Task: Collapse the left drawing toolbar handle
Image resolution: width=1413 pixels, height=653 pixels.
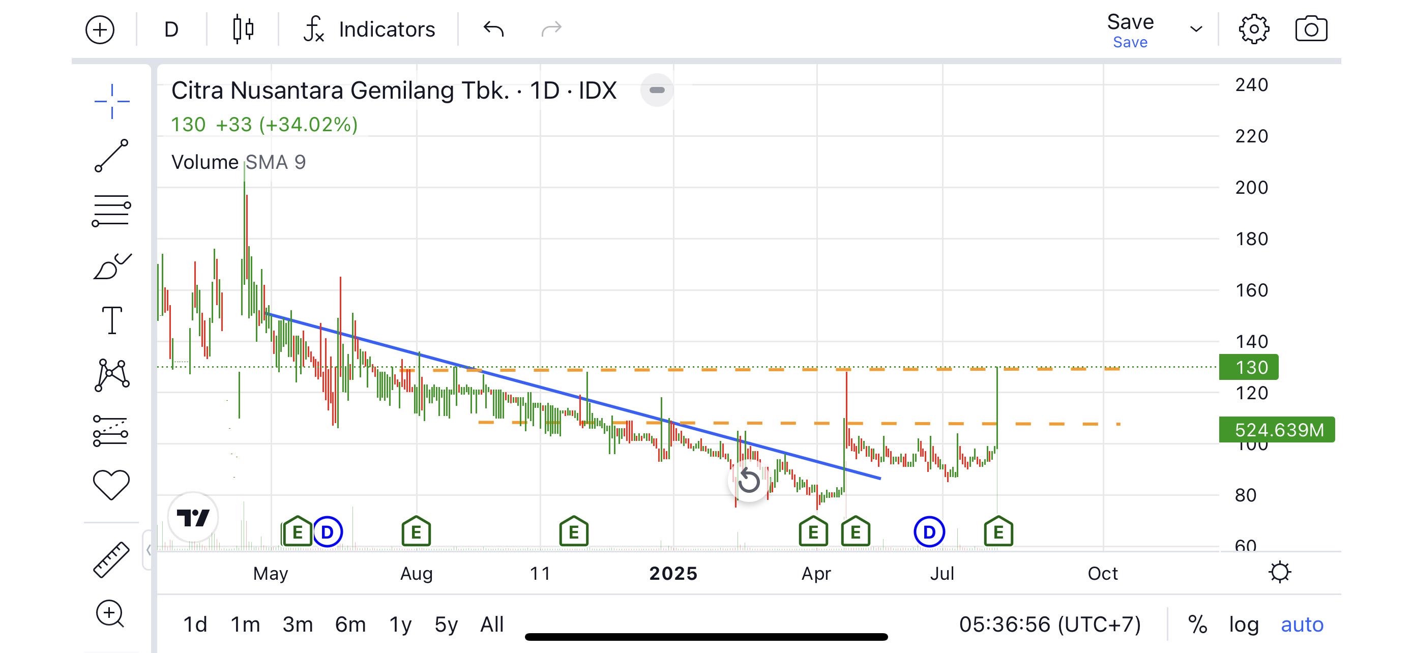Action: (148, 550)
